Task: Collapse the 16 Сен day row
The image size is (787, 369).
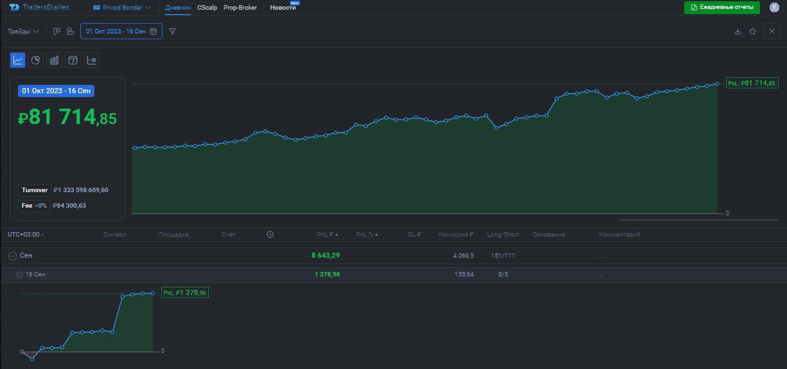Action: tap(19, 274)
